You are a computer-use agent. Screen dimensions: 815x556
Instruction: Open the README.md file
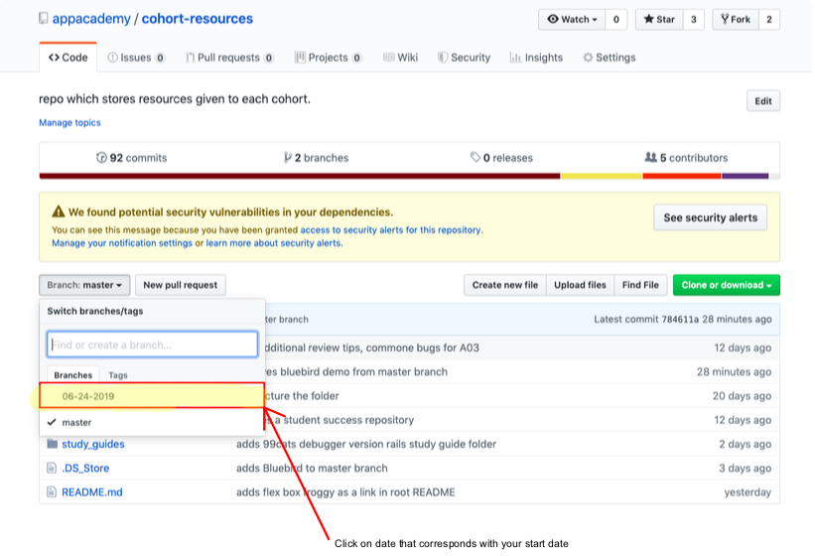click(x=92, y=491)
